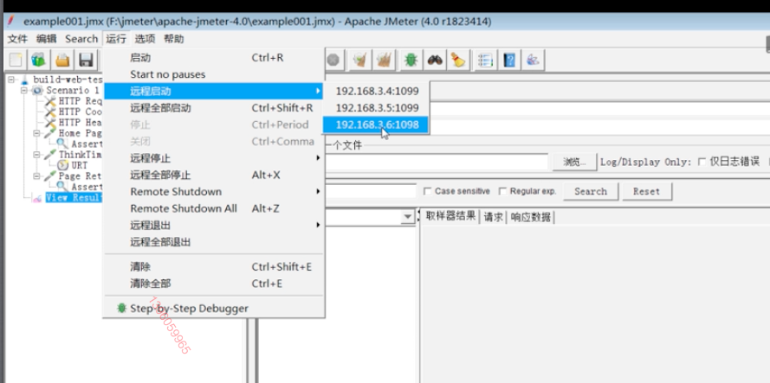Open the 选项 menu

click(145, 39)
